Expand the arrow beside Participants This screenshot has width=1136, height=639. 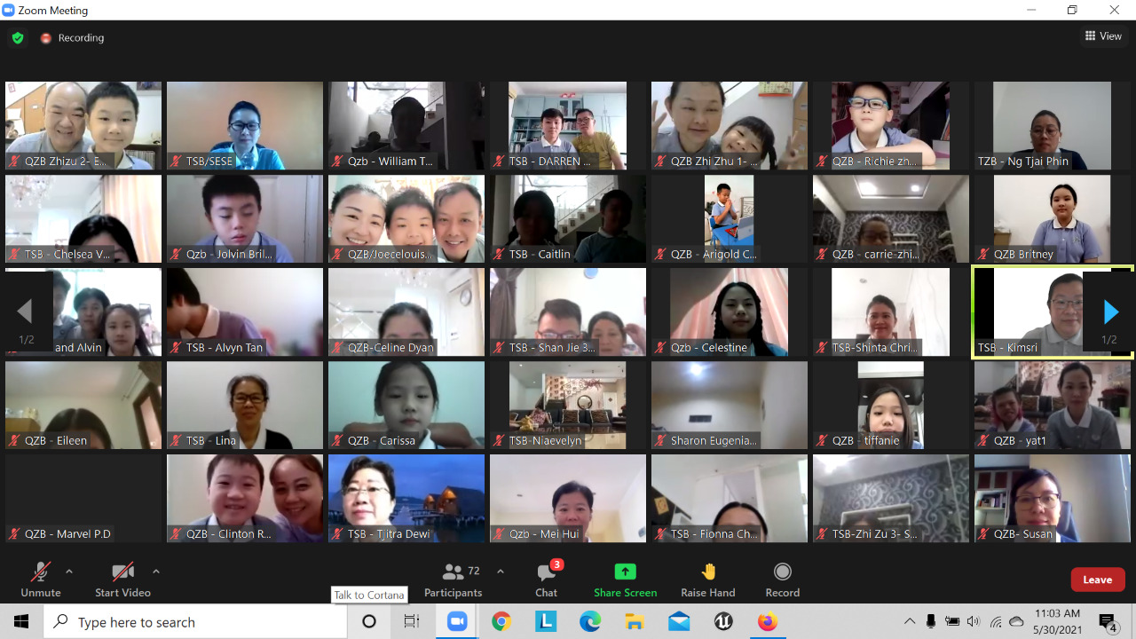(500, 572)
